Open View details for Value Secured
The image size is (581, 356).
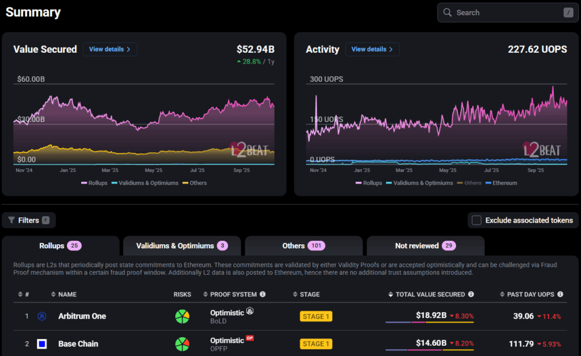(x=110, y=49)
